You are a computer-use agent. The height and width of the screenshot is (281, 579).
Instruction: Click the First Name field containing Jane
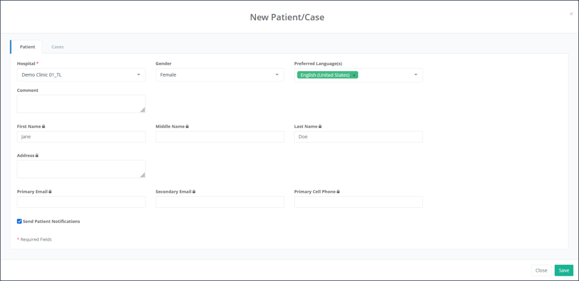pos(81,137)
